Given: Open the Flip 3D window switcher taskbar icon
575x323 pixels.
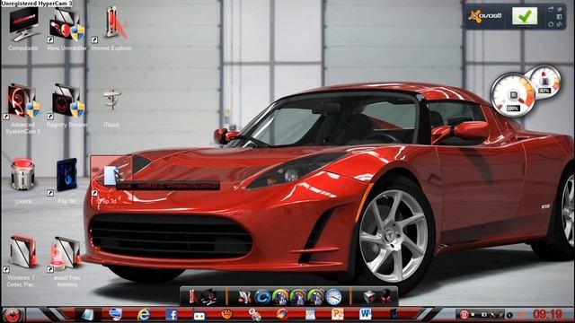Looking at the screenshot, I should tap(88, 314).
